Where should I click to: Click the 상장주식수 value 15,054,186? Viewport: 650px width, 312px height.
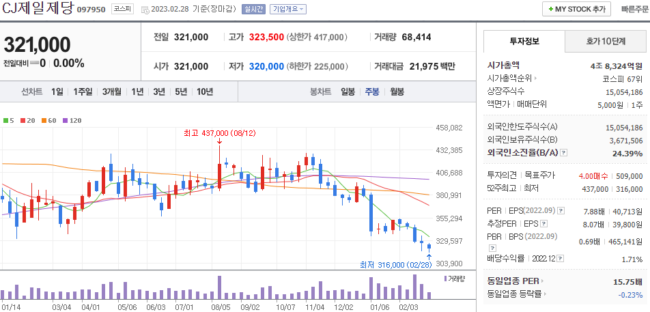[624, 92]
